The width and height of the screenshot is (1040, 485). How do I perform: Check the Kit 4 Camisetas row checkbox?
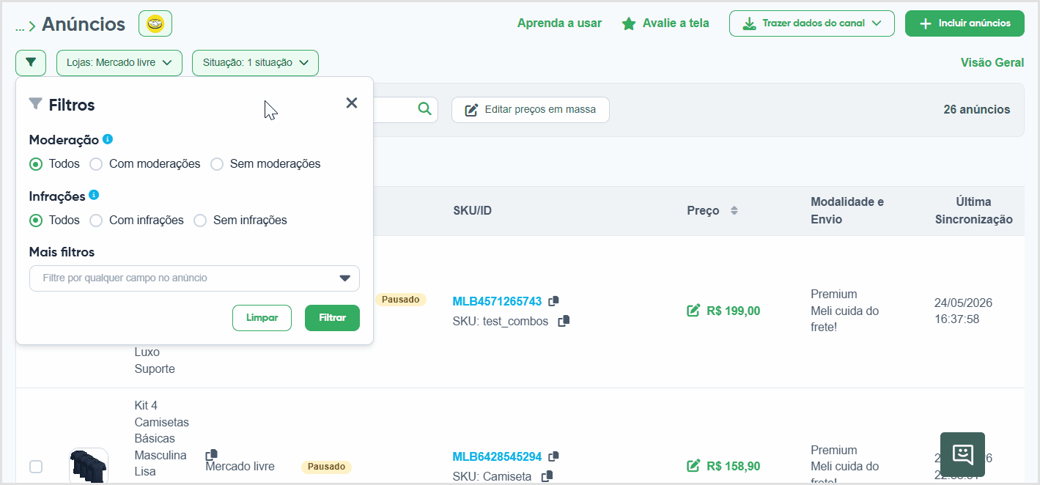[x=36, y=467]
